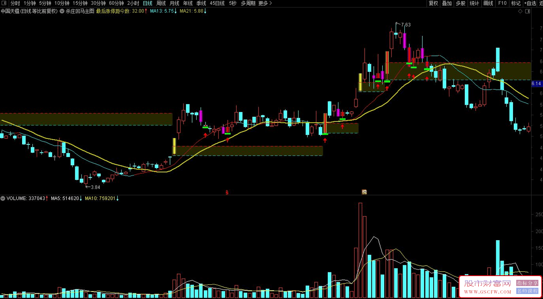The width and height of the screenshot is (543, 299).
Task: Select the 30分钟 period
Action: pos(98,3)
